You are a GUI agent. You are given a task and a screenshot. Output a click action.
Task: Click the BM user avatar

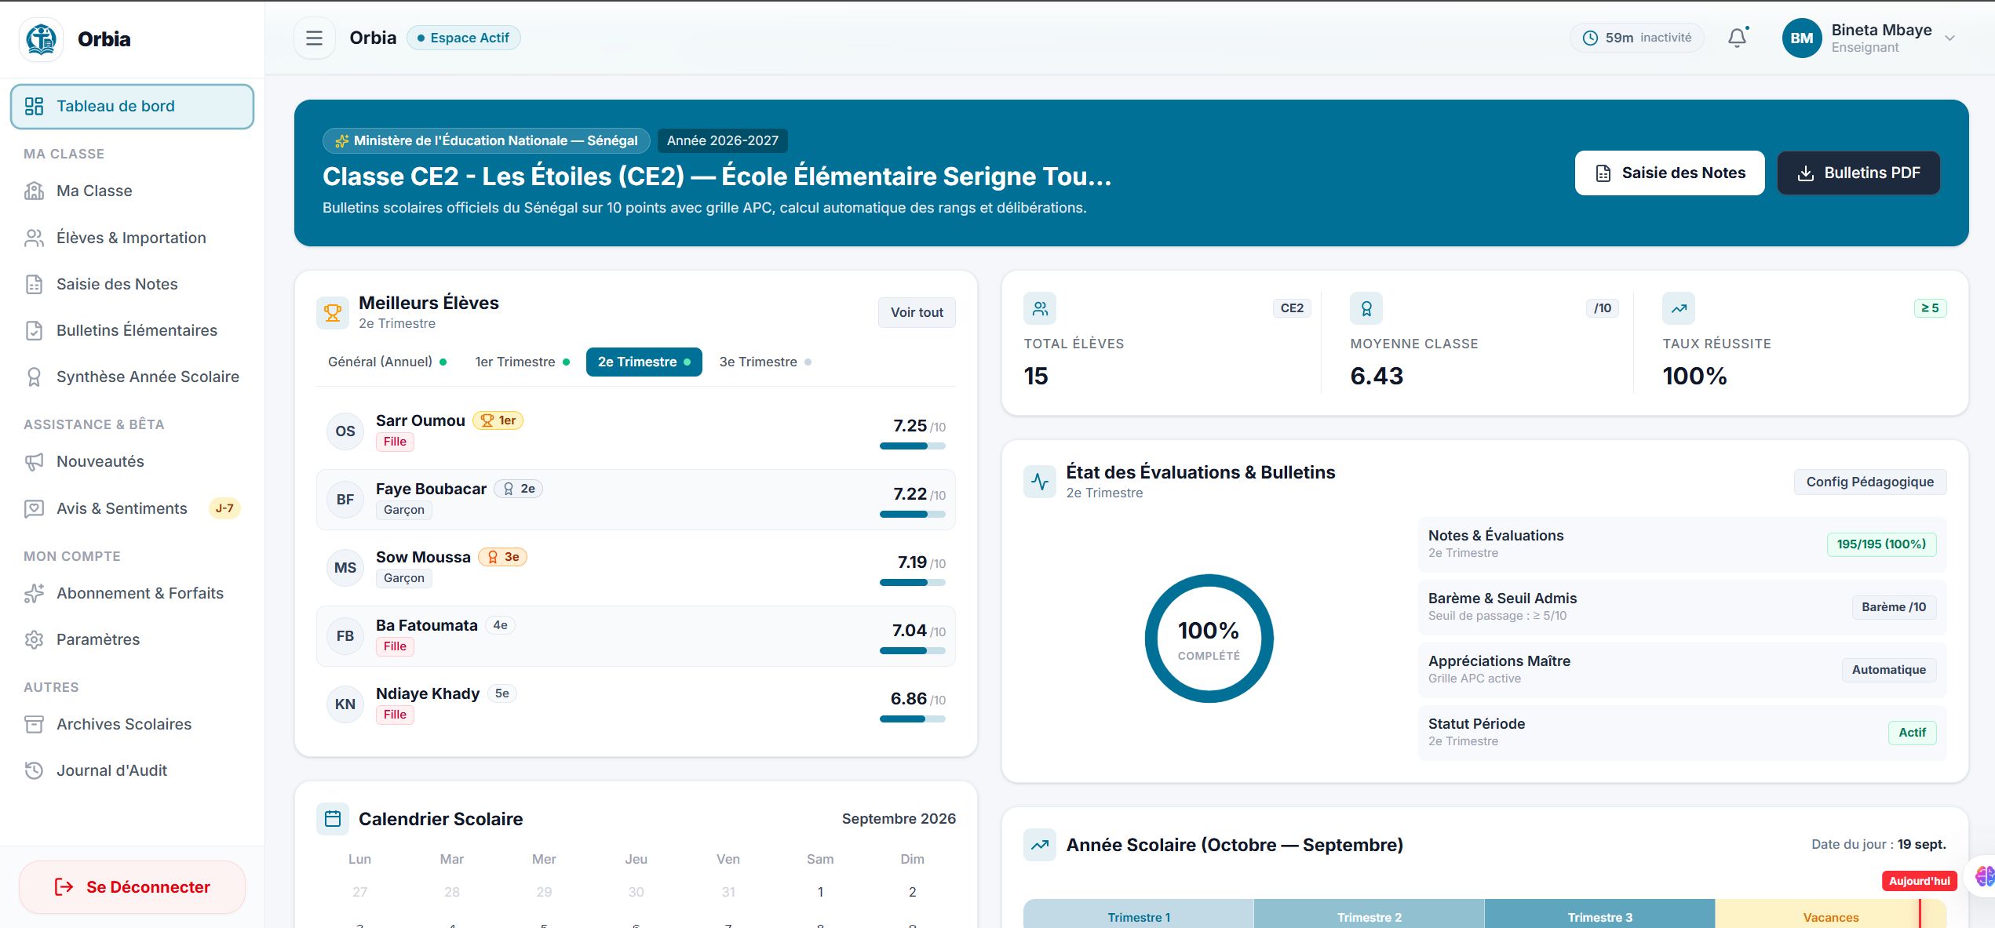1802,38
